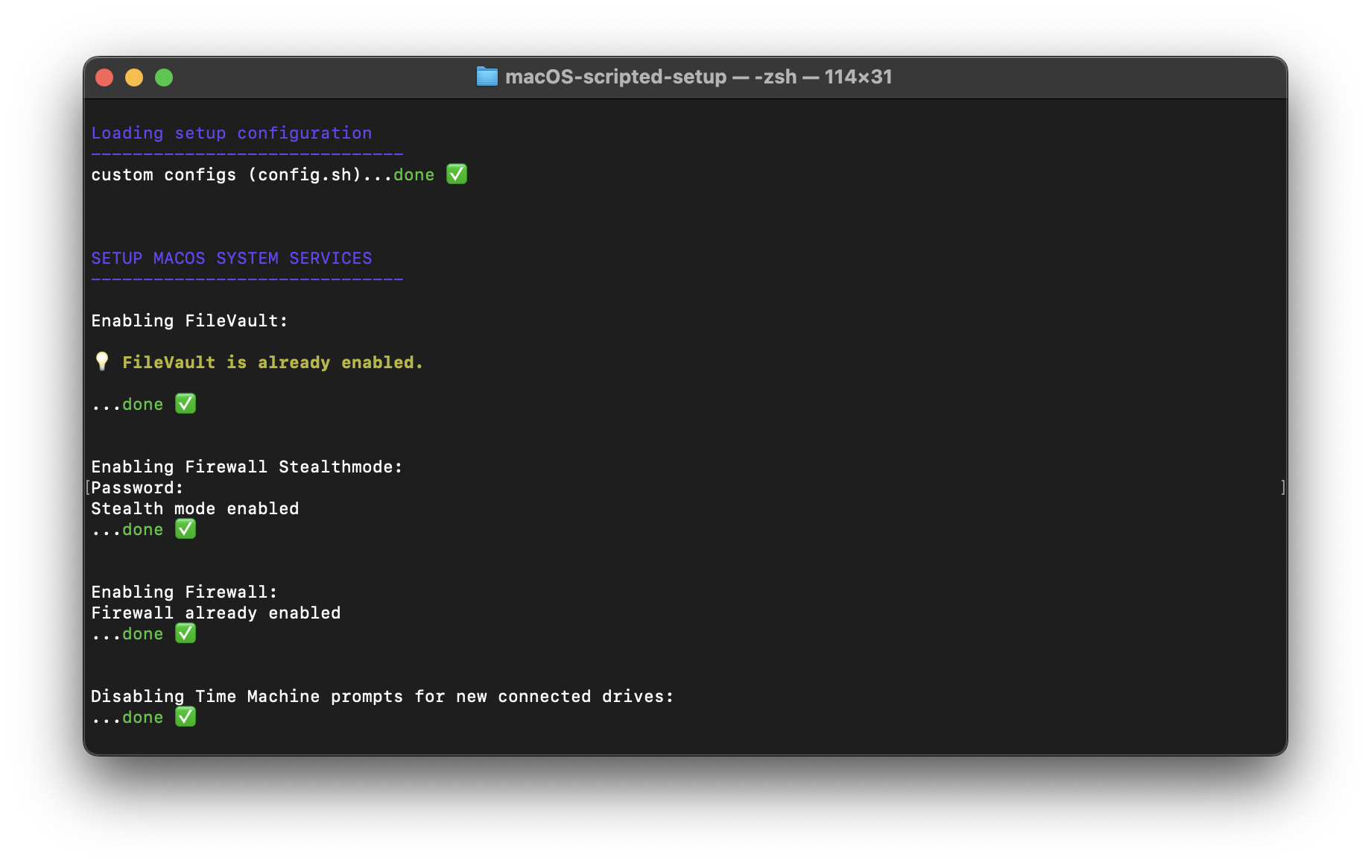This screenshot has height=866, width=1371.
Task: Click the checkmark below Stealth mode enabled
Action: coord(185,529)
